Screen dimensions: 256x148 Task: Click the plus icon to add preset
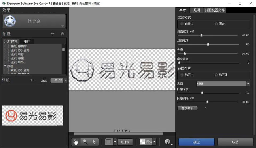(x=53, y=34)
